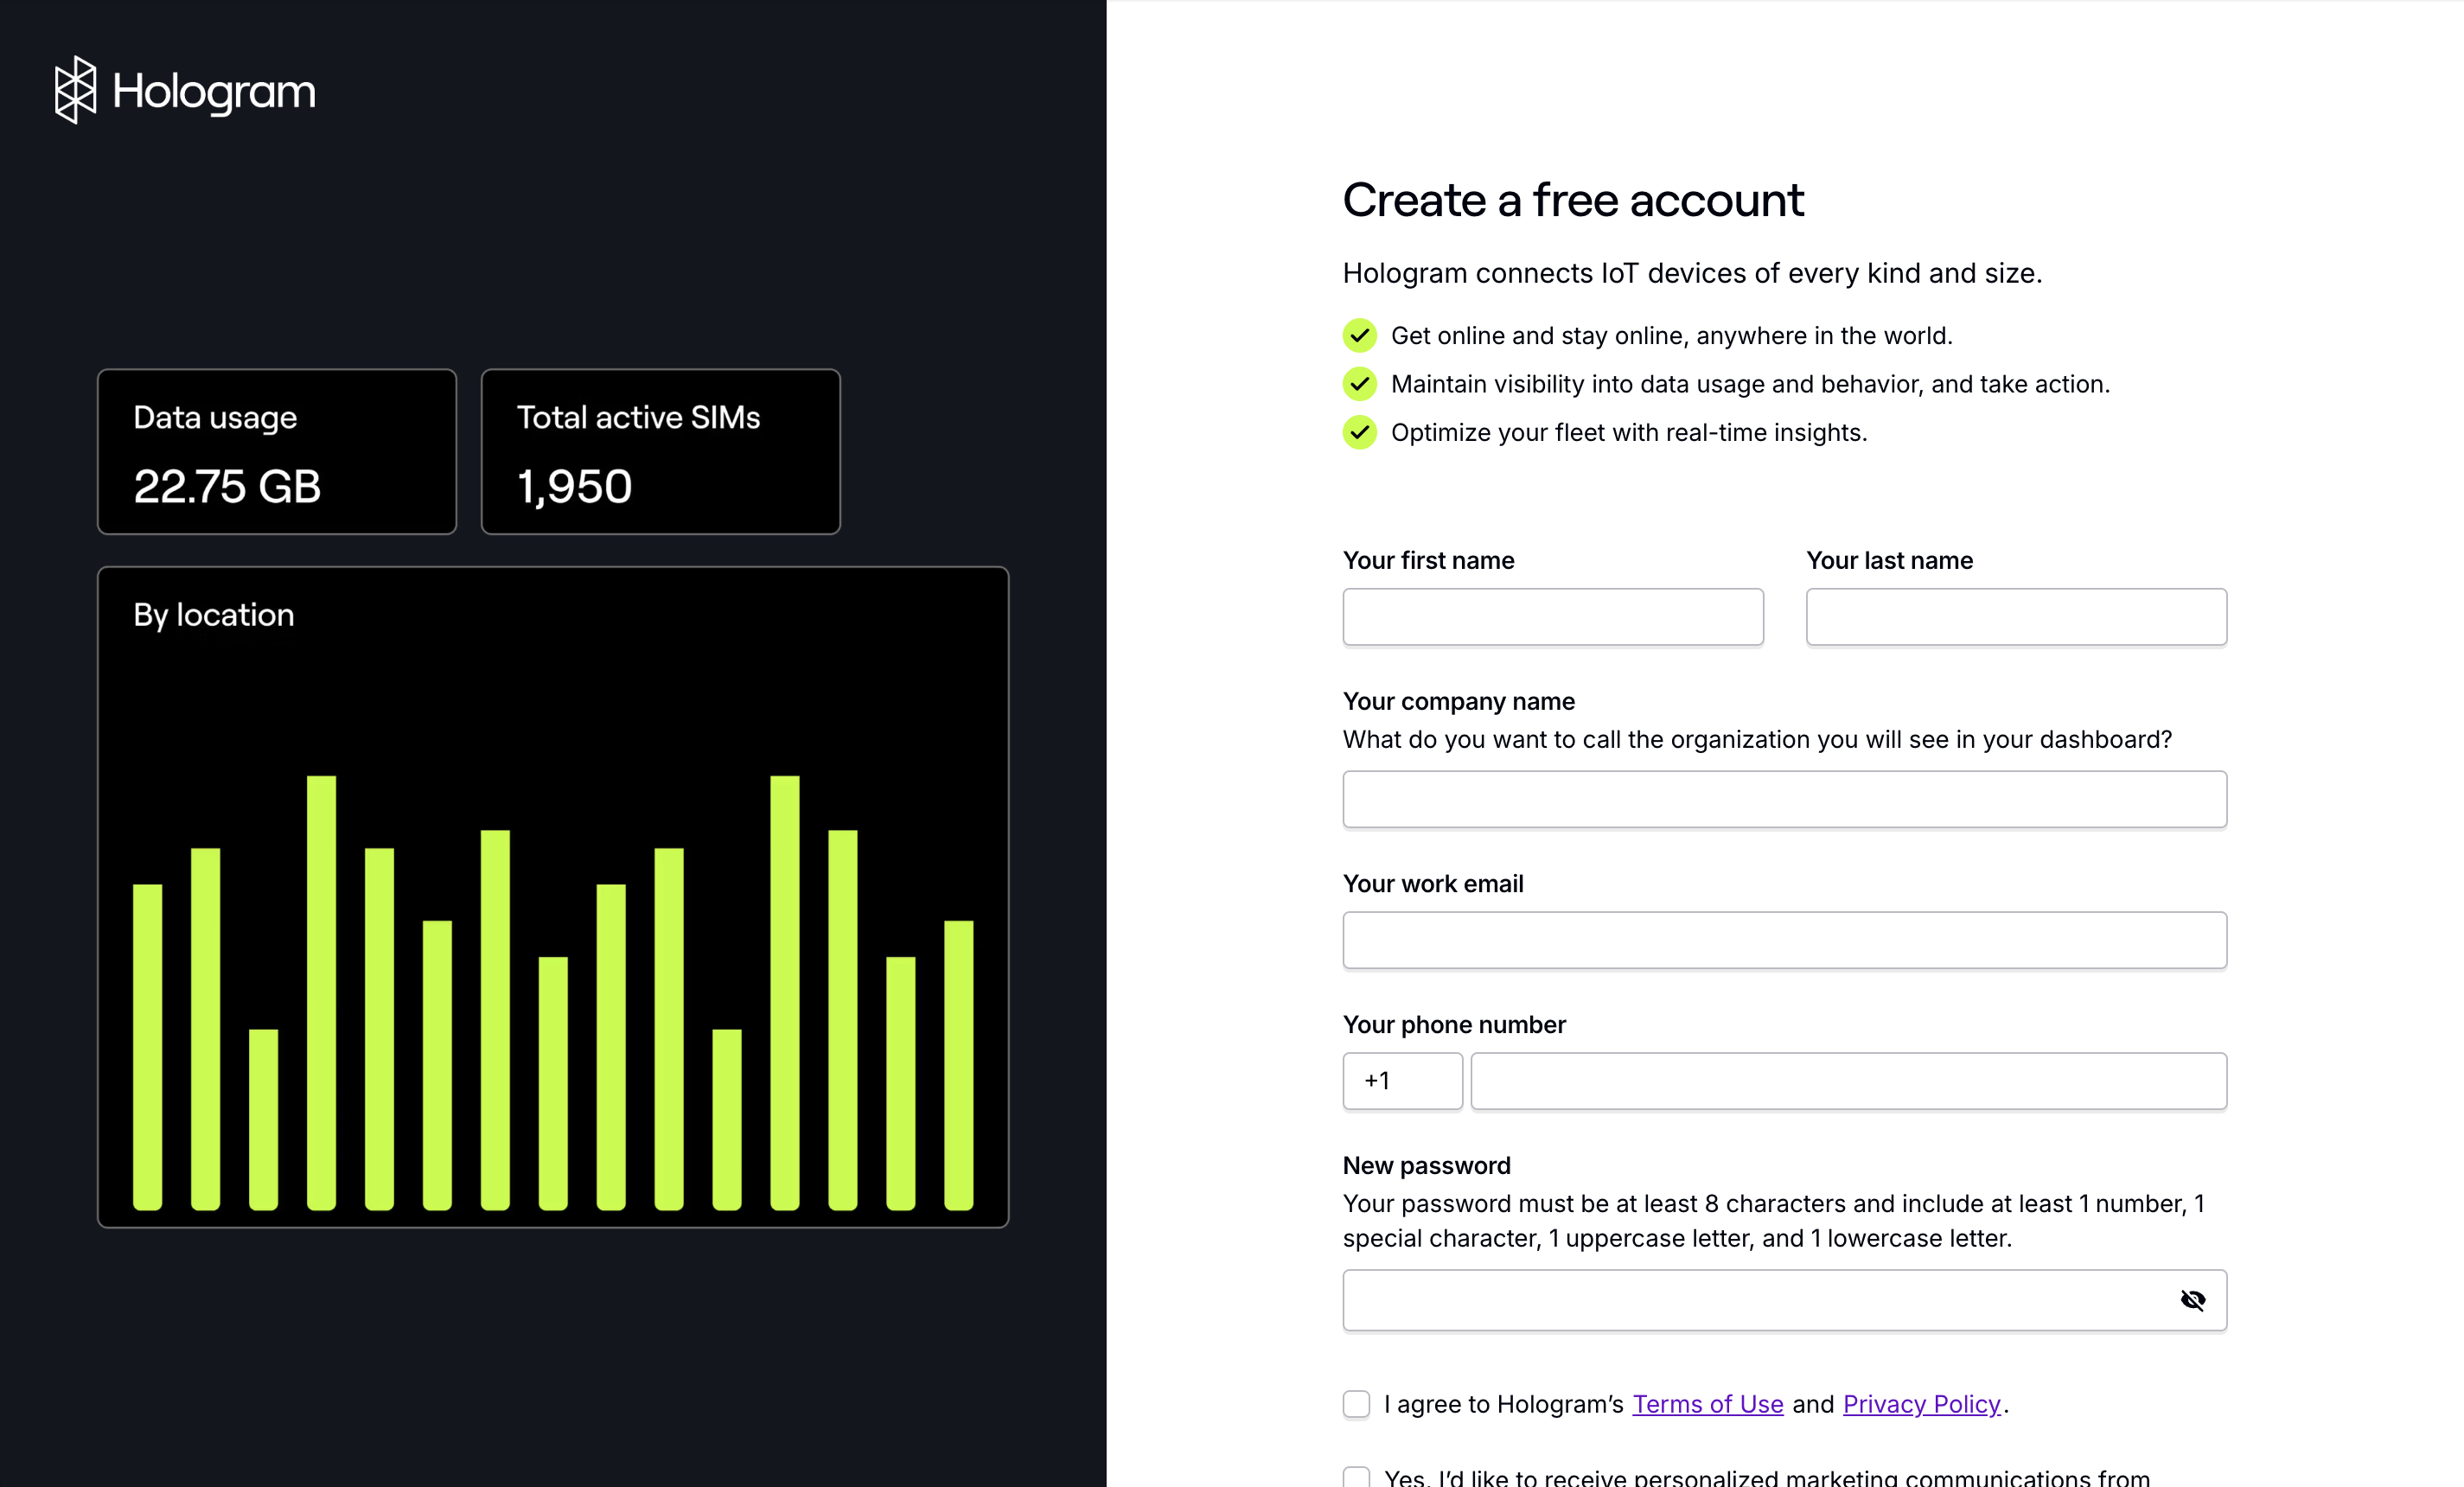The image size is (2464, 1487).
Task: Open the Privacy Policy link
Action: click(x=1920, y=1404)
